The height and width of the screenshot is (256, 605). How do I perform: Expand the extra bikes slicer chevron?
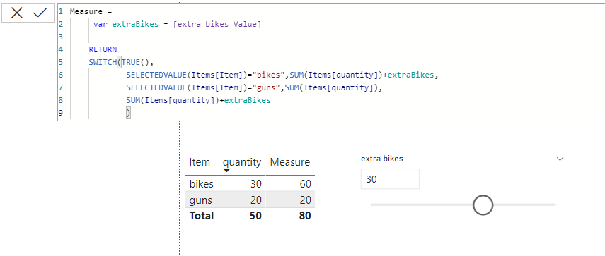point(560,159)
